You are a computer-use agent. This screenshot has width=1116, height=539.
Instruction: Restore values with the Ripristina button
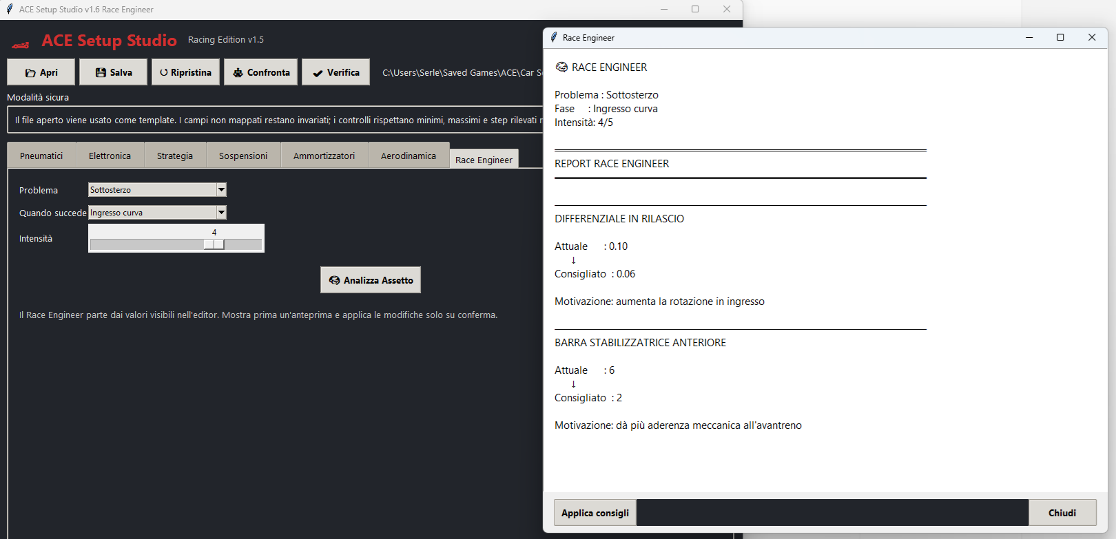coord(186,72)
